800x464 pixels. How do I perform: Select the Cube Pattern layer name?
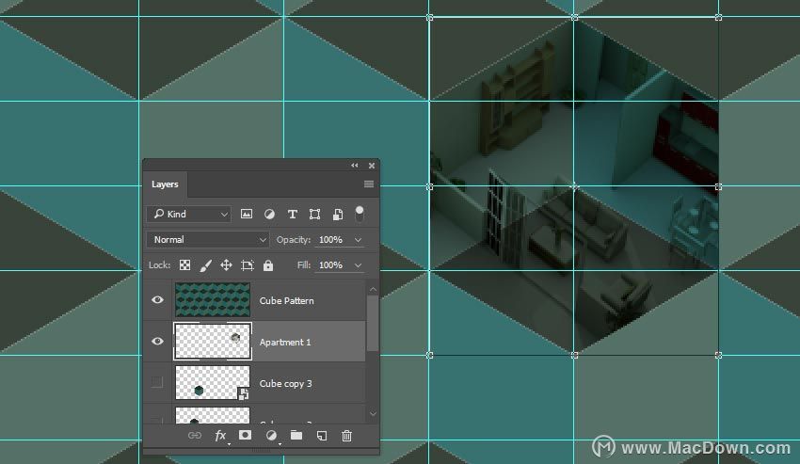[287, 300]
